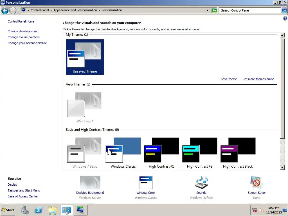The width and height of the screenshot is (288, 216).
Task: Click the Start button
Action: (8, 210)
